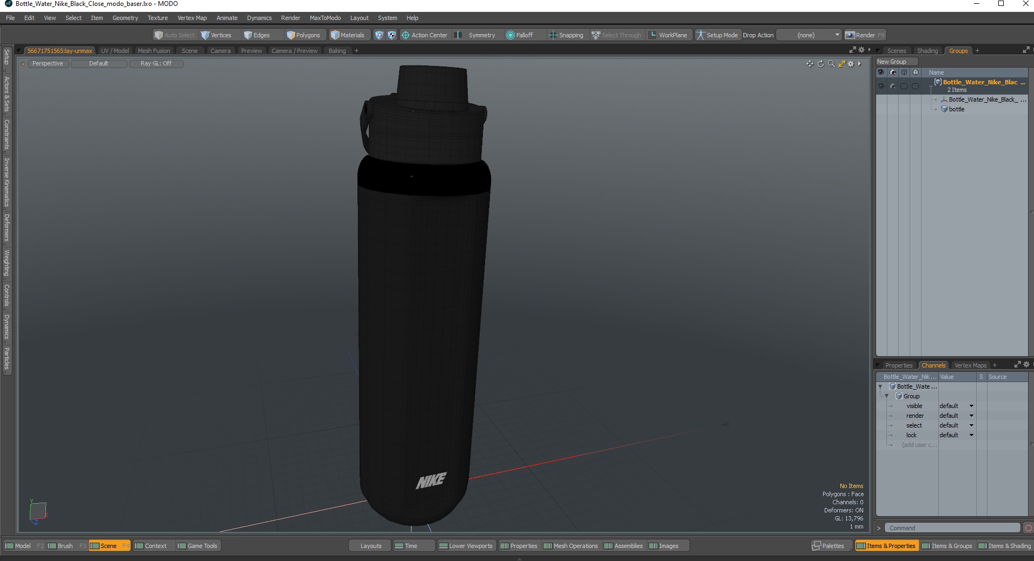Collapse the Bottle_Wate item in Channels tree
The image size is (1034, 561).
pos(880,386)
